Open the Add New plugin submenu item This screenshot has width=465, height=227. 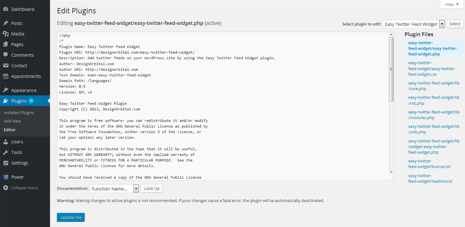pos(12,121)
